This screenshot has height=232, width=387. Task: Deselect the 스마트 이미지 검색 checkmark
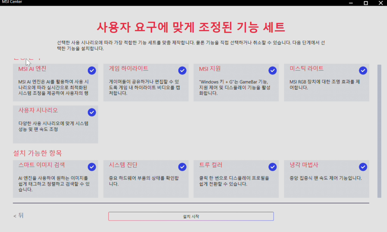[x=92, y=167]
